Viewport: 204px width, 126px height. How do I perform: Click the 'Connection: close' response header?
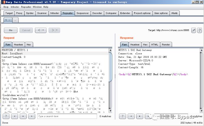pos(130,54)
